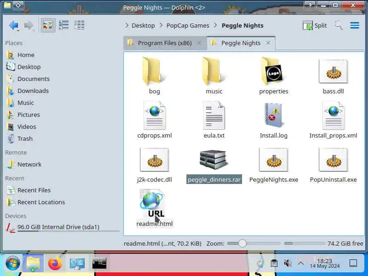Open Trash in Places panel
This screenshot has width=368, height=276.
25,139
